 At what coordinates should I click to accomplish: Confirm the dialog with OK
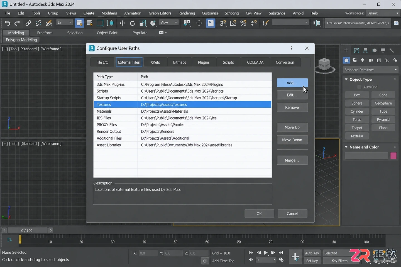[x=259, y=214]
